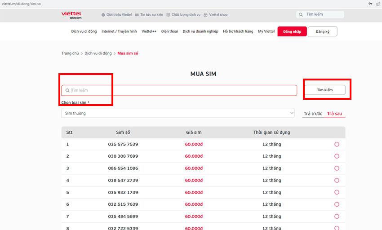Screen dimensions: 382x230
Task: Focus the header Tìm kiếm search field
Action: point(320,14)
